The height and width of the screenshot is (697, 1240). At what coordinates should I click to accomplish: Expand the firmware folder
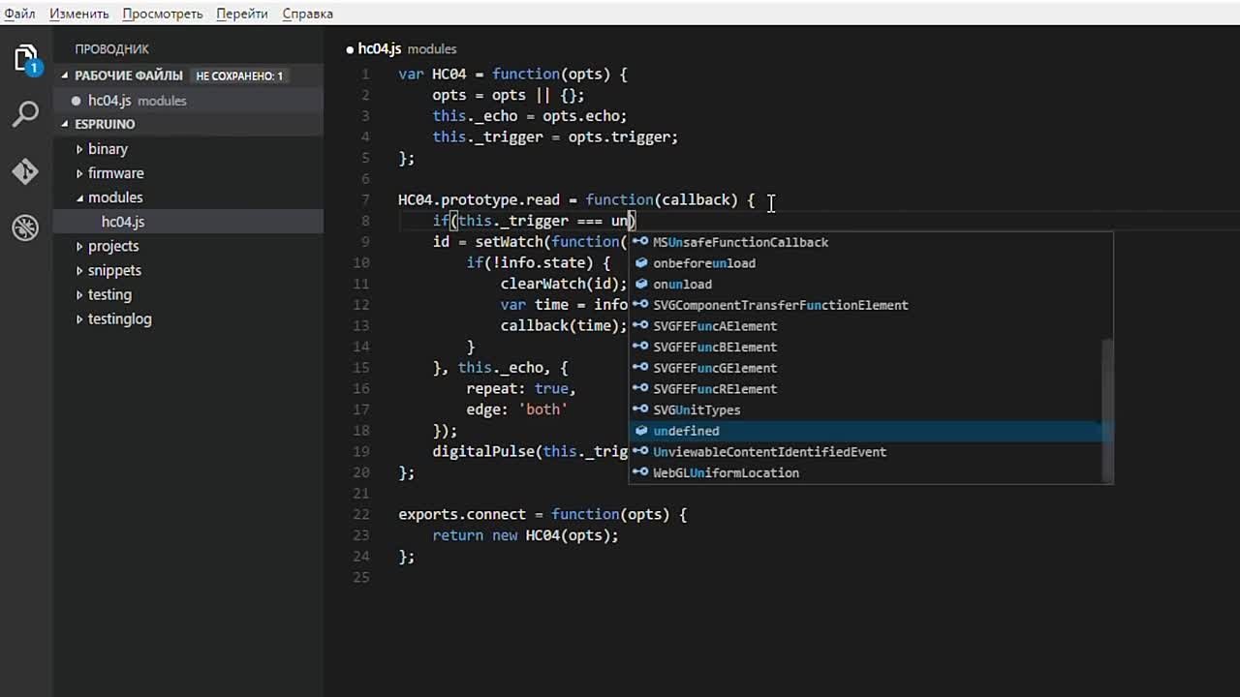click(x=80, y=173)
